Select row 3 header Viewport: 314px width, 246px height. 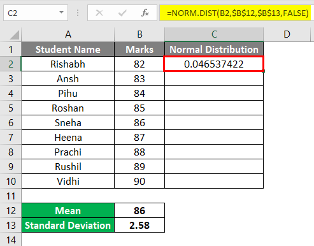coord(11,78)
